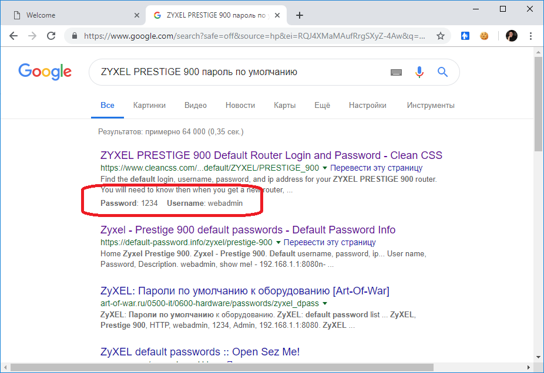Go back with the browser back arrow

[14, 36]
